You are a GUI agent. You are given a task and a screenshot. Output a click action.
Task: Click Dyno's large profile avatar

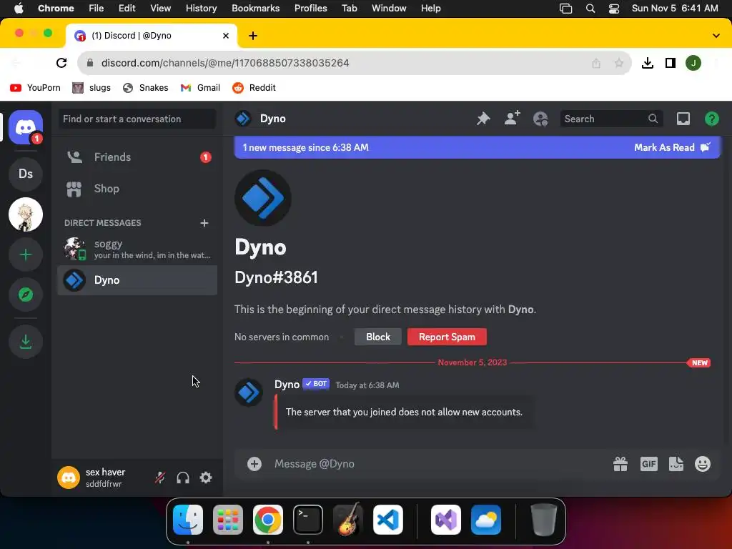[x=263, y=198]
